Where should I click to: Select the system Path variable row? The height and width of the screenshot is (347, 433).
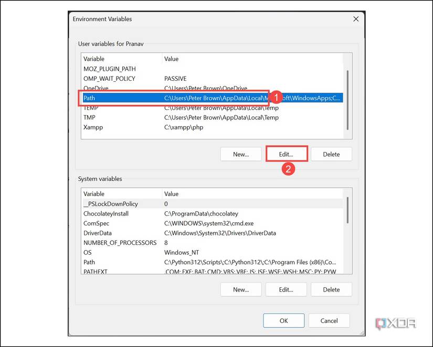pyautogui.click(x=213, y=262)
